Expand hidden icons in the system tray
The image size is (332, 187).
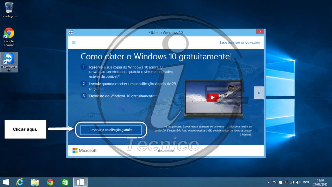[268, 182]
